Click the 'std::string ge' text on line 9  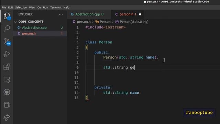click(119, 68)
